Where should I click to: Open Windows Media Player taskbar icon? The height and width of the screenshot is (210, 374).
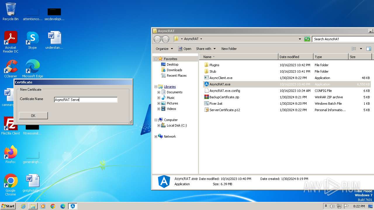pos(43,206)
